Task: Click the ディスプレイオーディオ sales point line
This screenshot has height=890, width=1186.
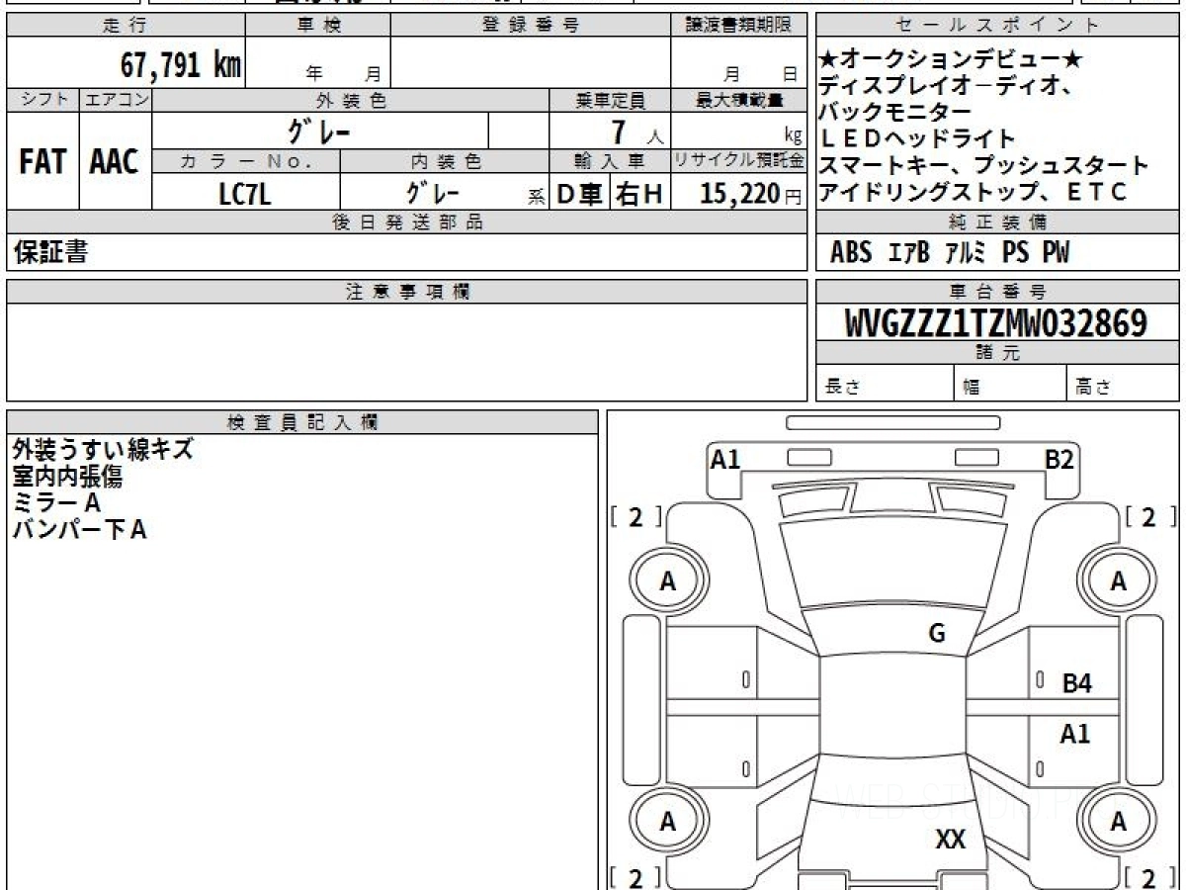Action: [x=947, y=86]
